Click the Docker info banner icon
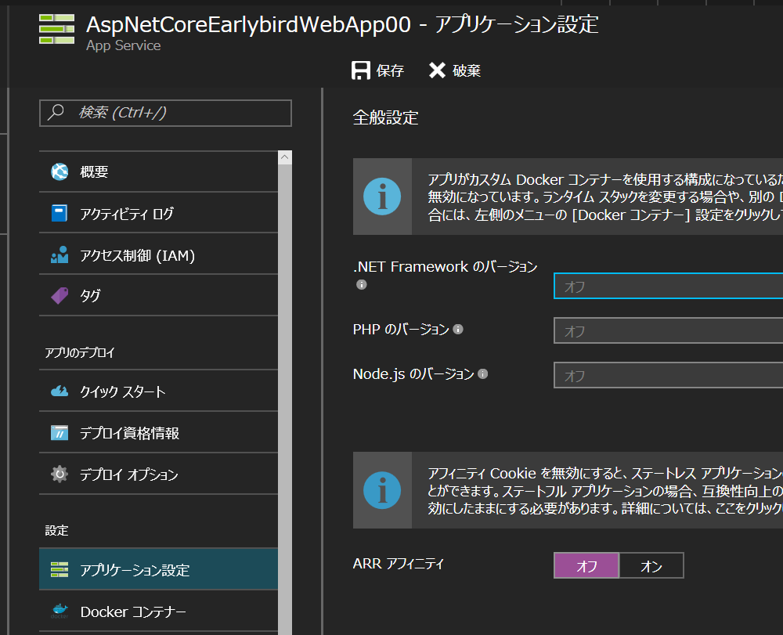This screenshot has height=635, width=783. (x=382, y=197)
